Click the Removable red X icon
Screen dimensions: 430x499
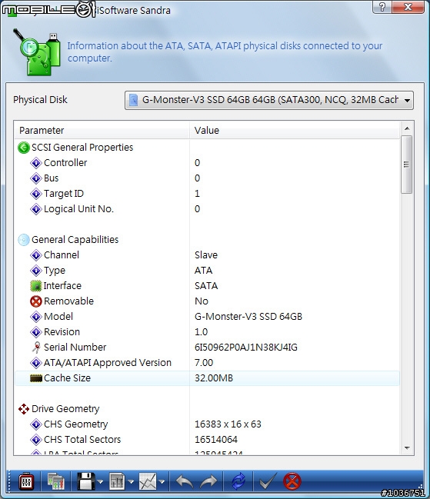[x=36, y=301]
